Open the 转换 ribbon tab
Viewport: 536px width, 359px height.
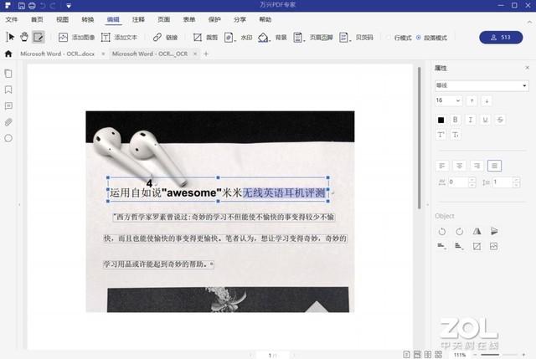(x=87, y=19)
